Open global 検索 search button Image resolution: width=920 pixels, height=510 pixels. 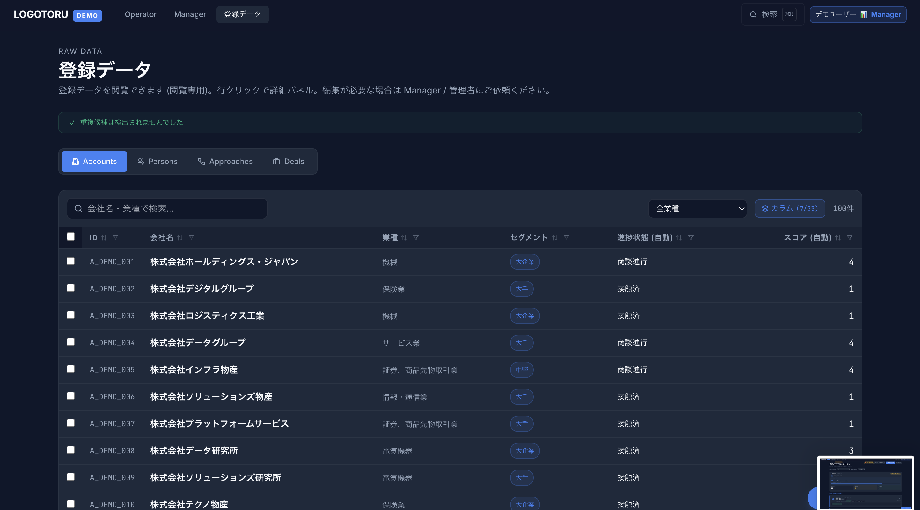(x=773, y=15)
